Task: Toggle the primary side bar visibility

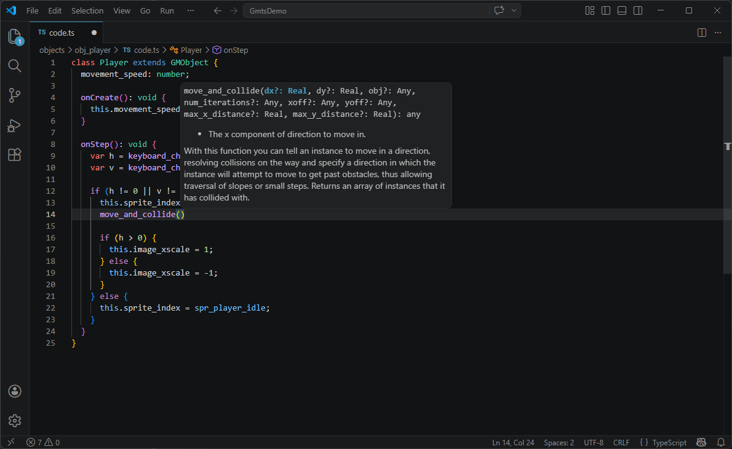Action: 606,10
